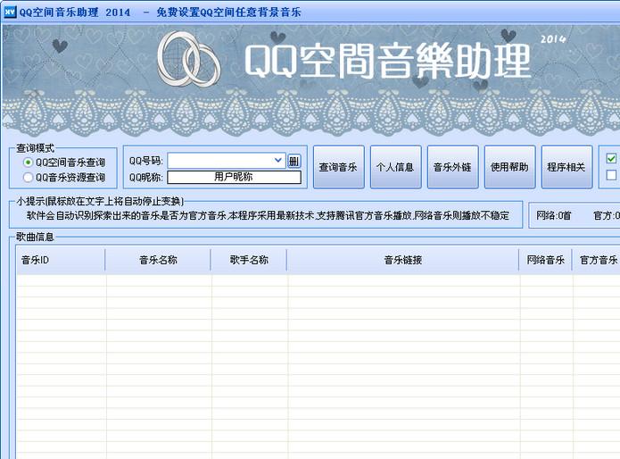Select the QQ空间音乐查询 radio button

coord(29,163)
